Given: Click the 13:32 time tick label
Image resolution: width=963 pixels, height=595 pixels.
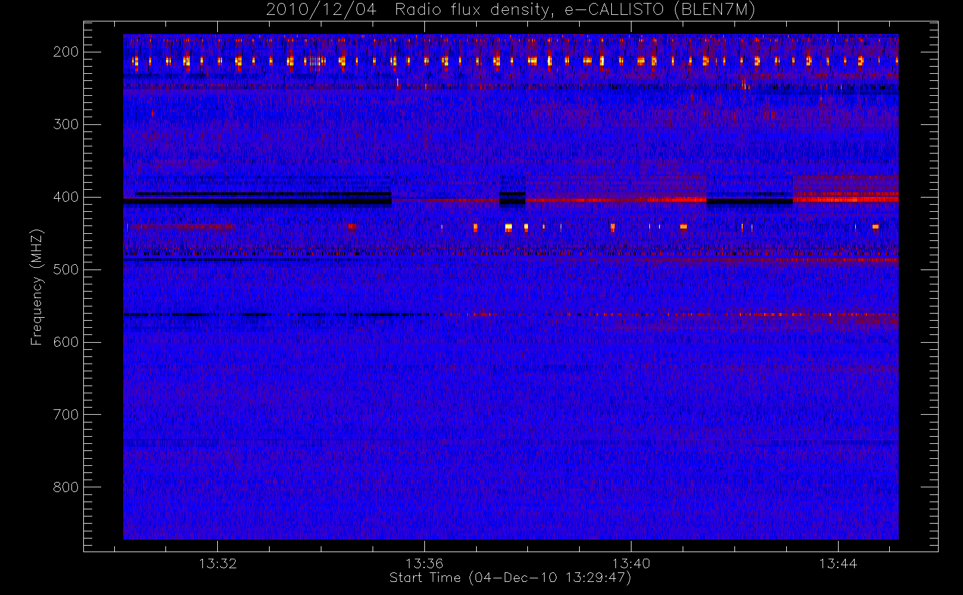Looking at the screenshot, I should coord(218,563).
